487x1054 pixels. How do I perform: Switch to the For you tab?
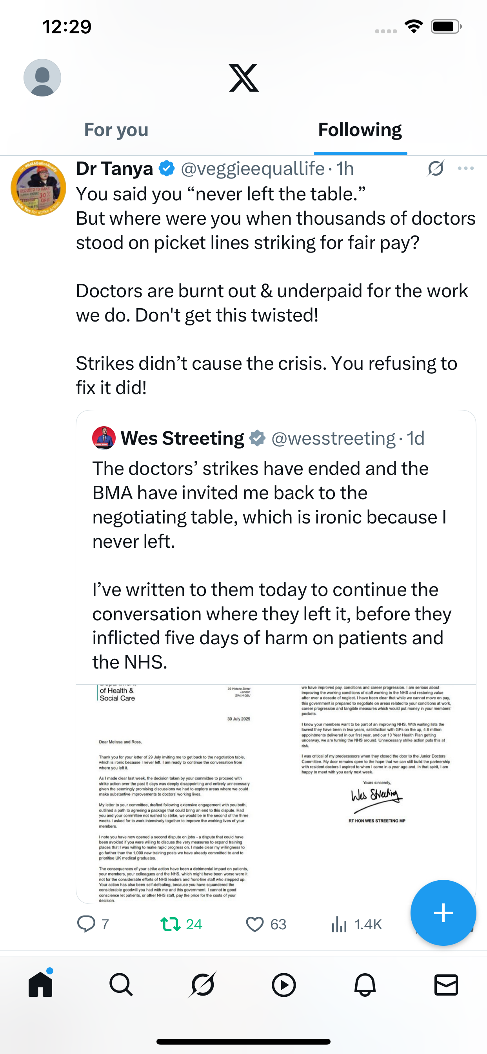pyautogui.click(x=116, y=130)
